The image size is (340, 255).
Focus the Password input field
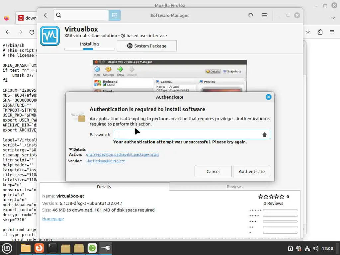click(192, 134)
